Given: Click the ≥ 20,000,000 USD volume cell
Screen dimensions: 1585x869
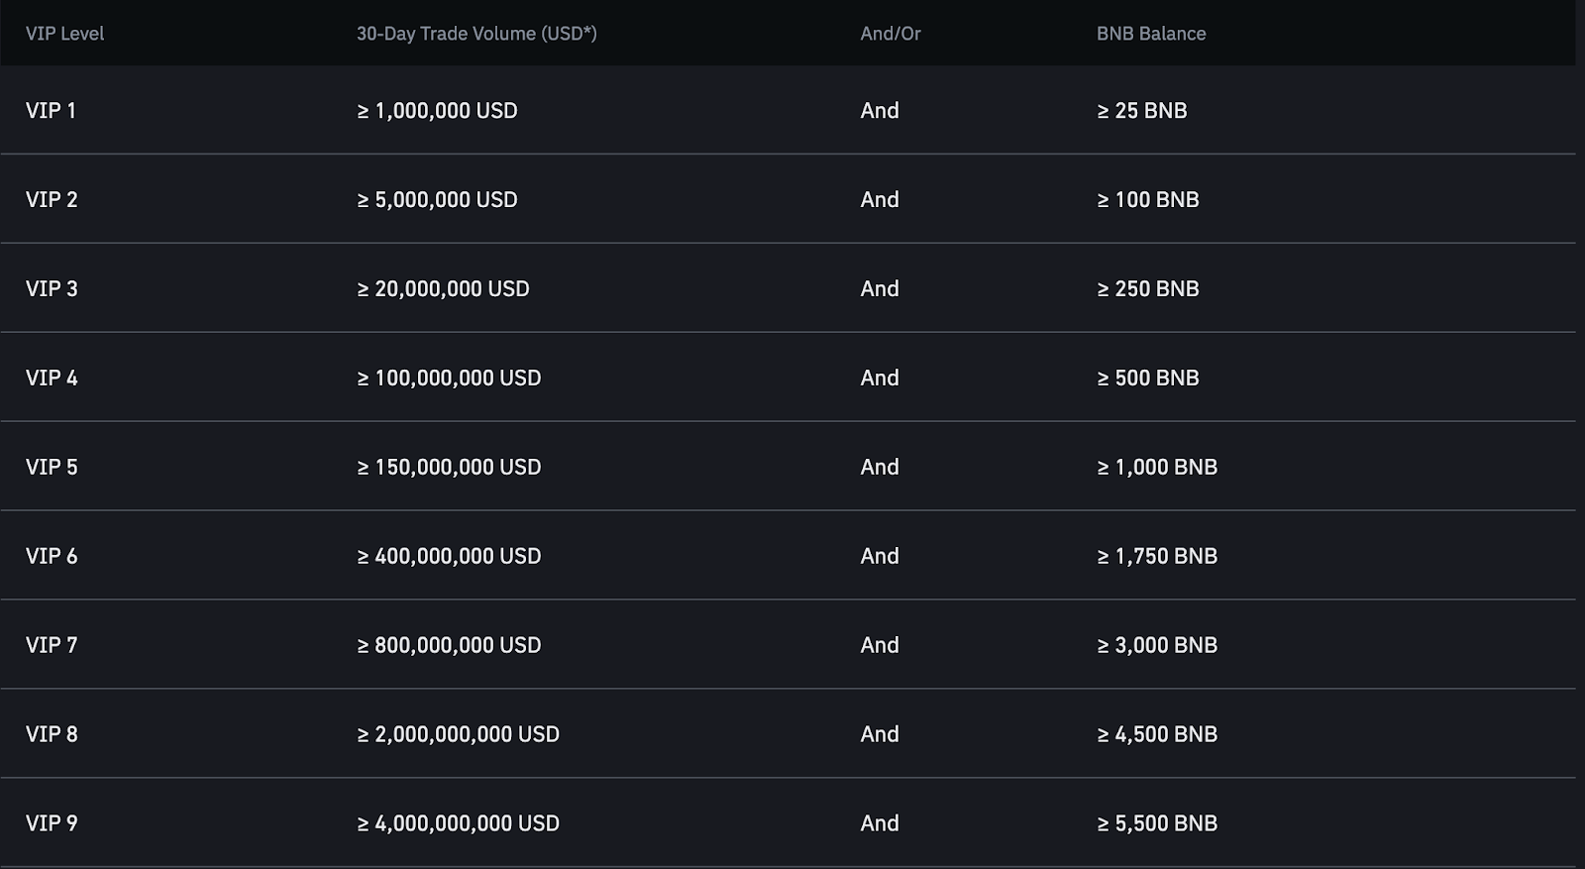Looking at the screenshot, I should [x=443, y=289].
